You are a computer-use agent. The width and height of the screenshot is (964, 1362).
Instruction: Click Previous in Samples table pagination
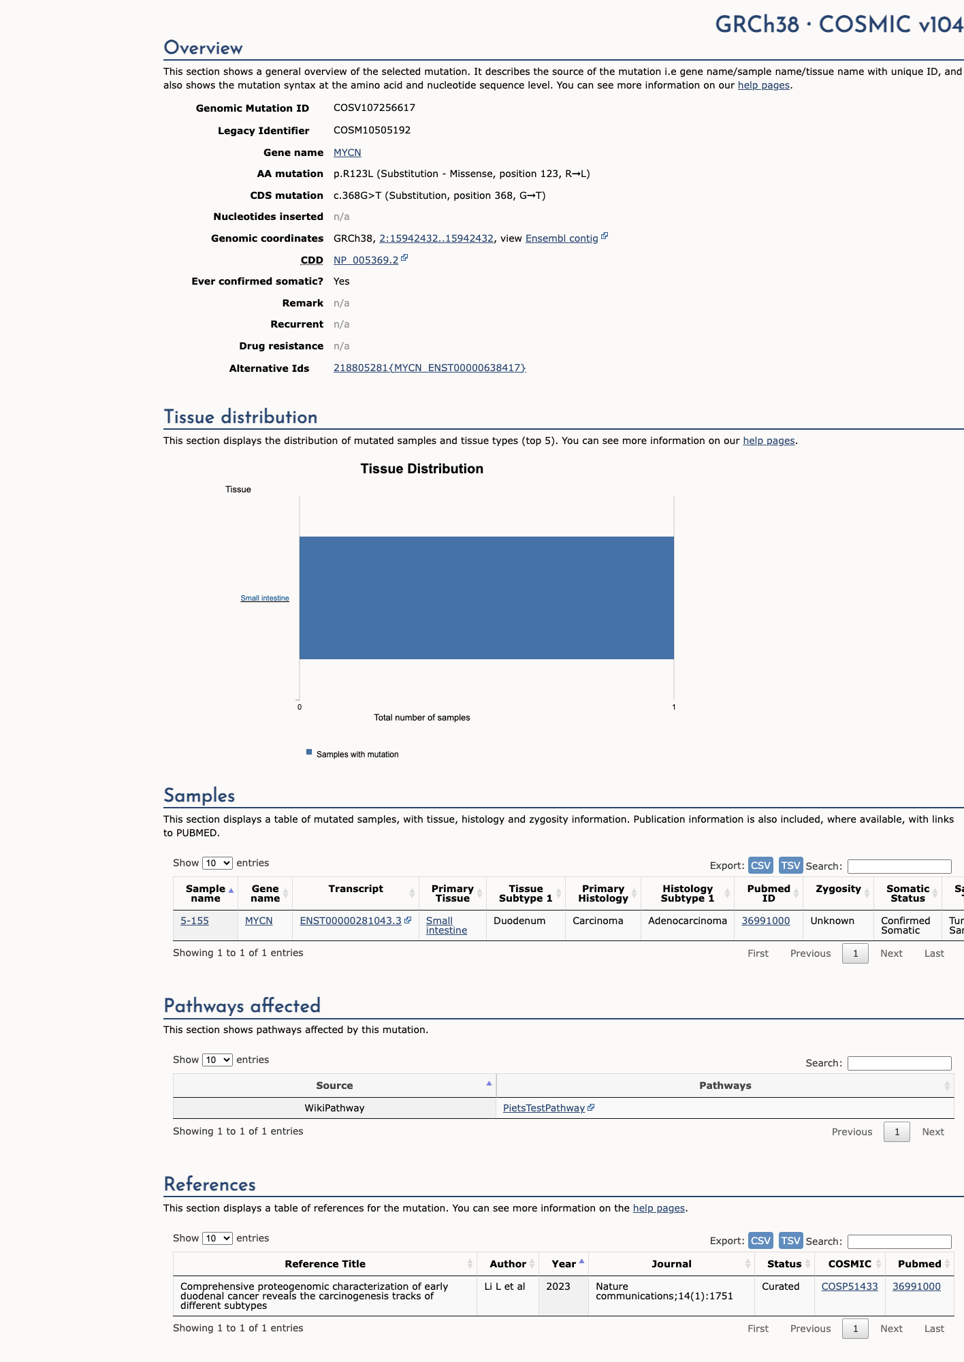tap(810, 953)
